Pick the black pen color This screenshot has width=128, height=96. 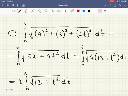point(89,11)
